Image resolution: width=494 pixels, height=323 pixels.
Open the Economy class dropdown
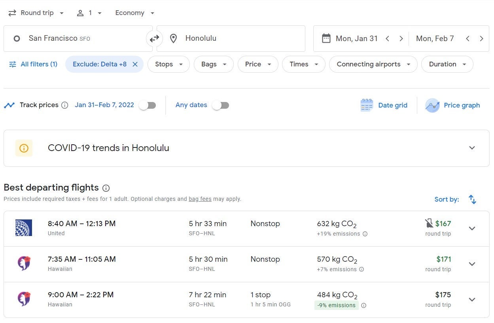pyautogui.click(x=134, y=13)
